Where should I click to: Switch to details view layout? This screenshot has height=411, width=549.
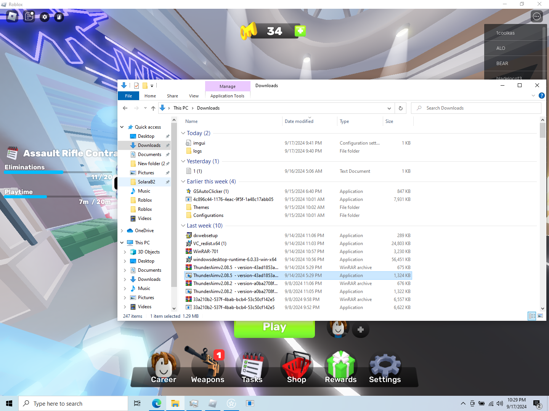pyautogui.click(x=532, y=316)
